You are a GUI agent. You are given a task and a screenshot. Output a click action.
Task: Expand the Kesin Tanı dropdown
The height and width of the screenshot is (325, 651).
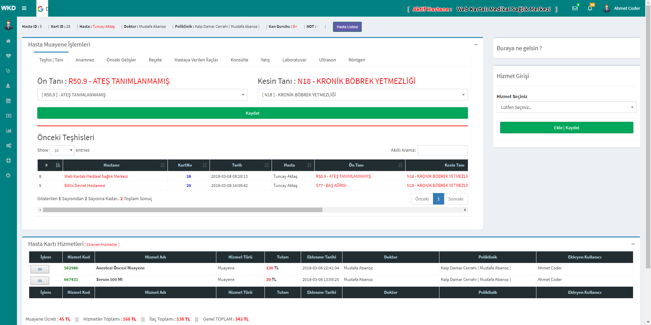[x=362, y=95]
